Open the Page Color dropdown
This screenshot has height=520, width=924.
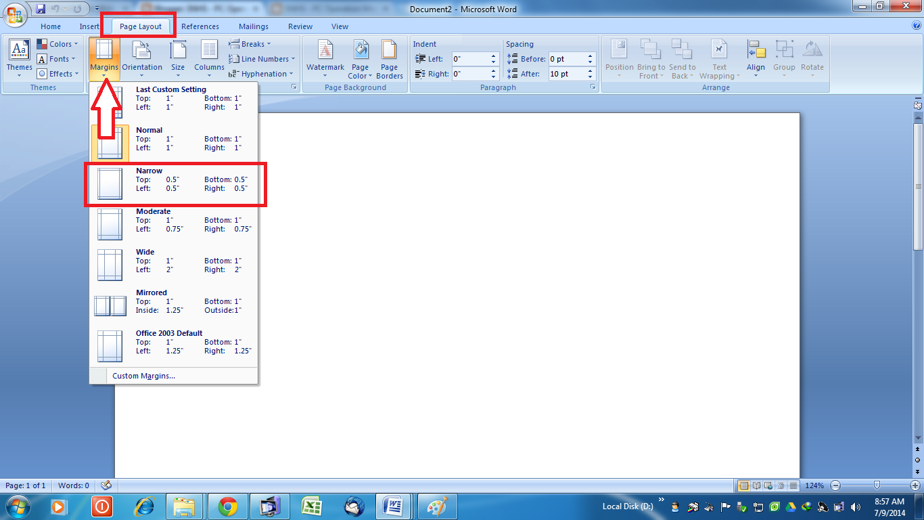pos(360,59)
